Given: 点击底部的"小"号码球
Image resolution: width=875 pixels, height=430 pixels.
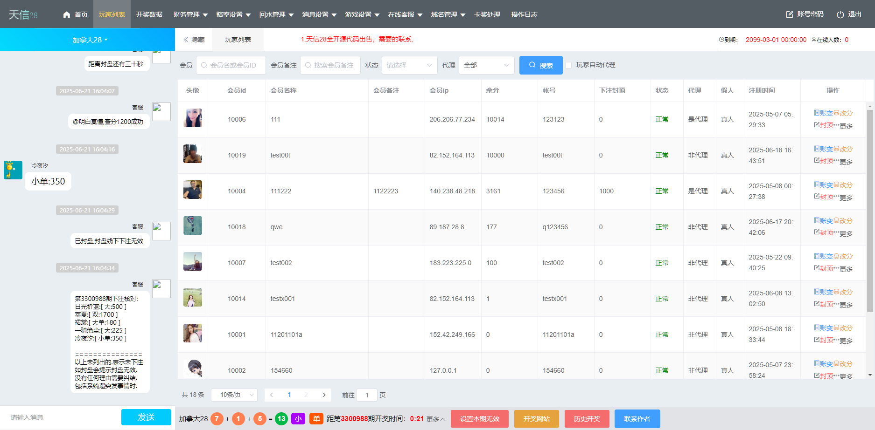Looking at the screenshot, I should click(298, 418).
